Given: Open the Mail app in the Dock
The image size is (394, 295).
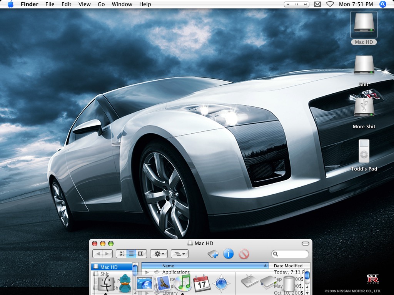Looking at the screenshot, I should (x=164, y=283).
